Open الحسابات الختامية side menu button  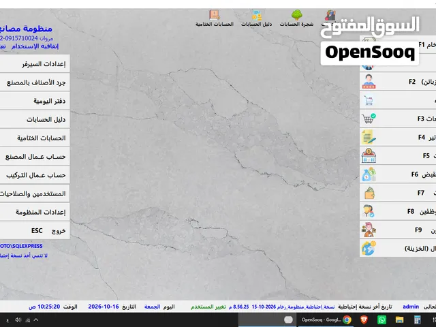click(35, 138)
